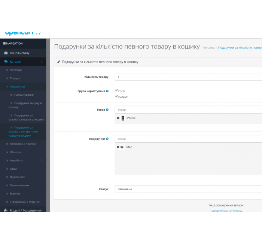262x244 pixels.
Task: Click the Подарунки search input field
Action: tap(188, 139)
